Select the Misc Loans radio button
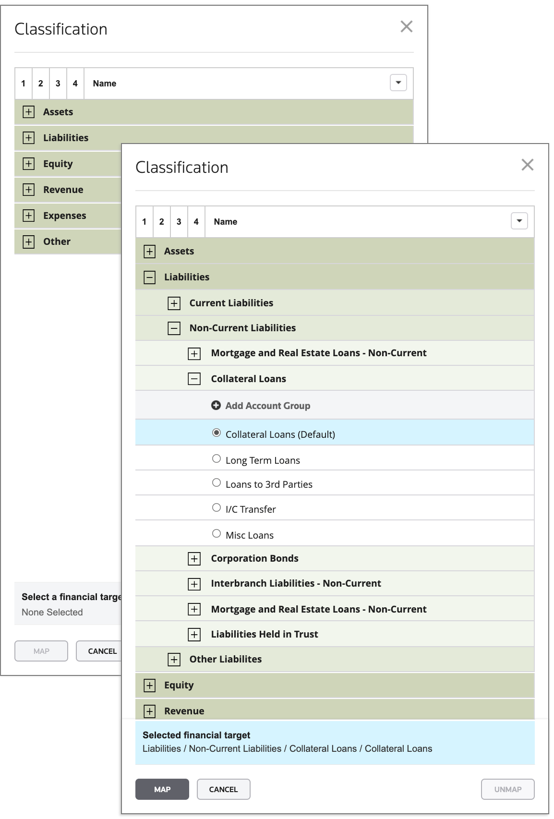The width and height of the screenshot is (554, 819). click(x=217, y=534)
